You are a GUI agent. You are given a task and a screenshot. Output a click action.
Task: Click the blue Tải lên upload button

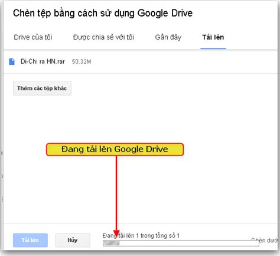[30, 240]
